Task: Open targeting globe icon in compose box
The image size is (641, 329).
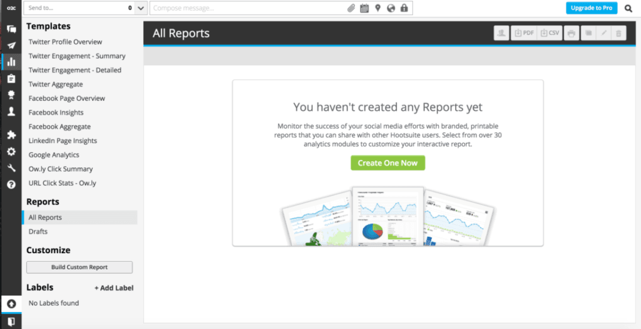Action: (391, 8)
